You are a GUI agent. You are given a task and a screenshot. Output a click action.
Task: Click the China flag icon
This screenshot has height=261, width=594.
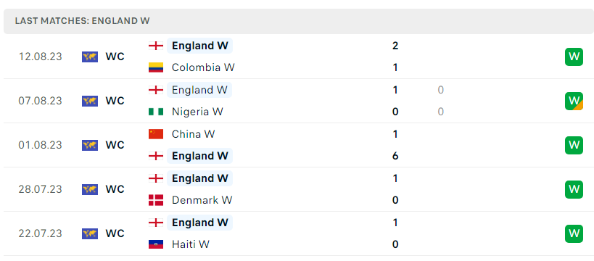156,134
